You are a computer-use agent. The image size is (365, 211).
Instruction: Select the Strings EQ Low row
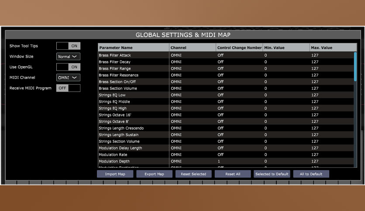226,95
